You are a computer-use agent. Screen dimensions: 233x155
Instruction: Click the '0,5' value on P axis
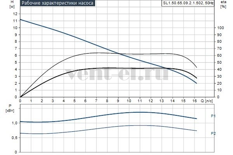pyautogui.click(x=15, y=138)
